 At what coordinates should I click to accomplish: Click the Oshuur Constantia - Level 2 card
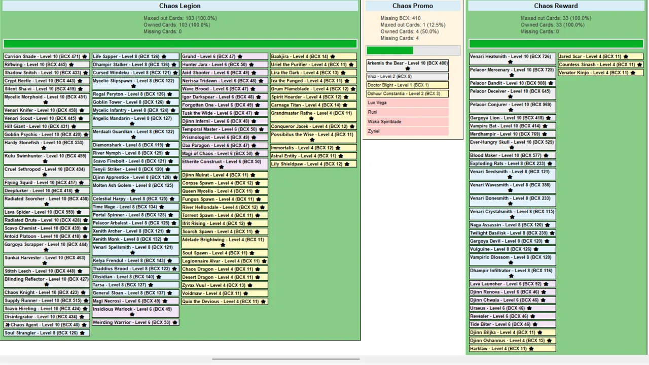[x=408, y=94]
